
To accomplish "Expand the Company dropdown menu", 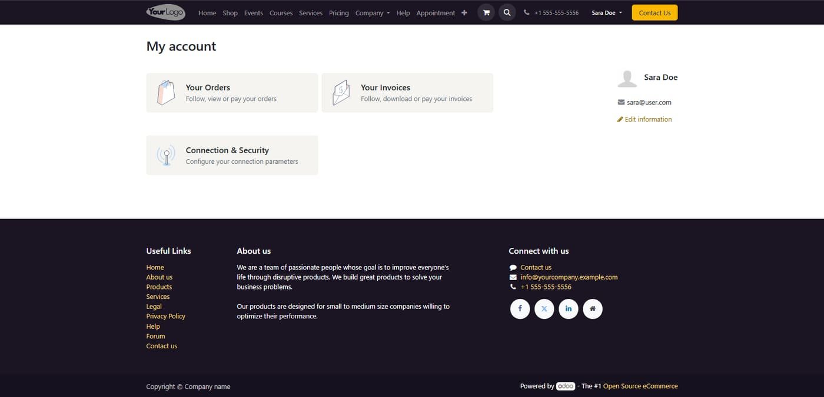I will tap(373, 13).
